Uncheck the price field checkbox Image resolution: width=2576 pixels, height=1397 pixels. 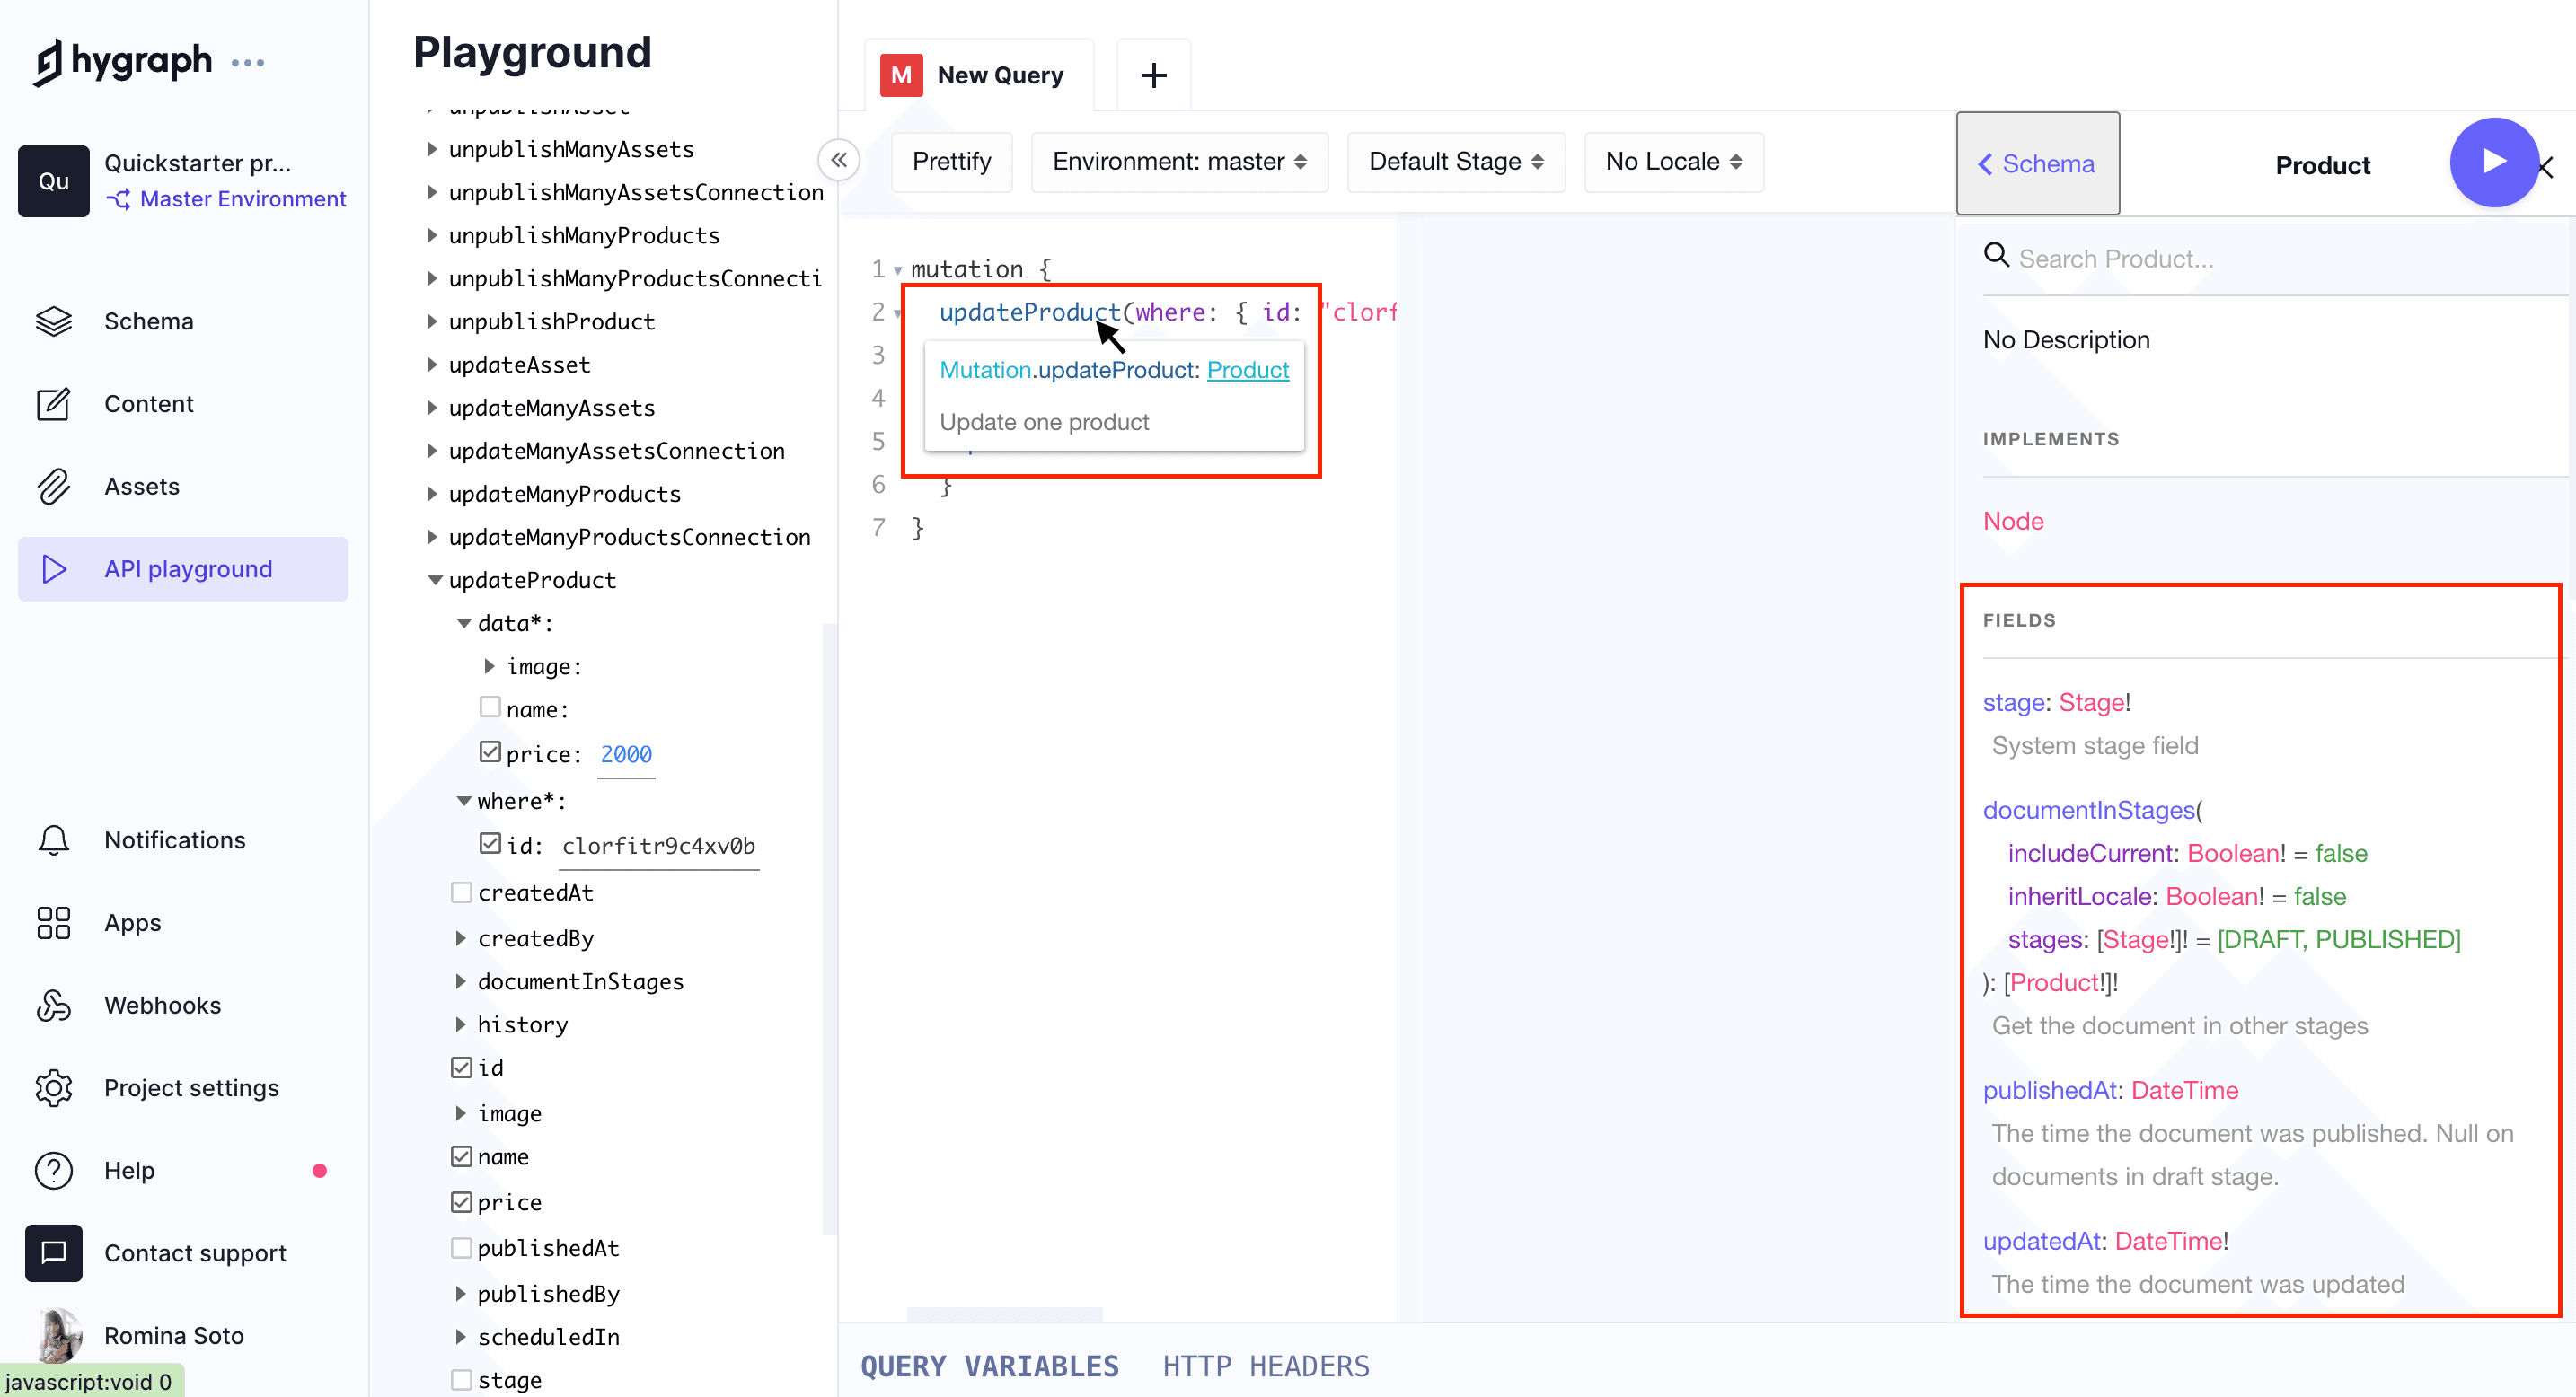[489, 751]
